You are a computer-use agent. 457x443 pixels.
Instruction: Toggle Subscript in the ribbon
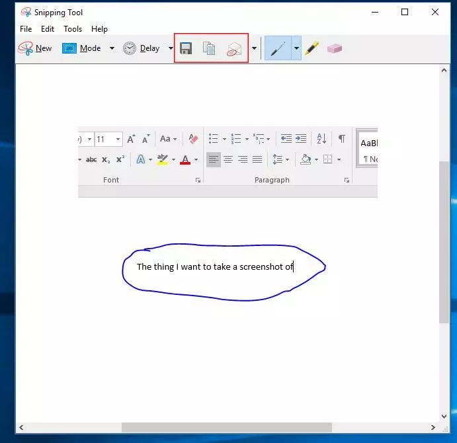pos(106,160)
